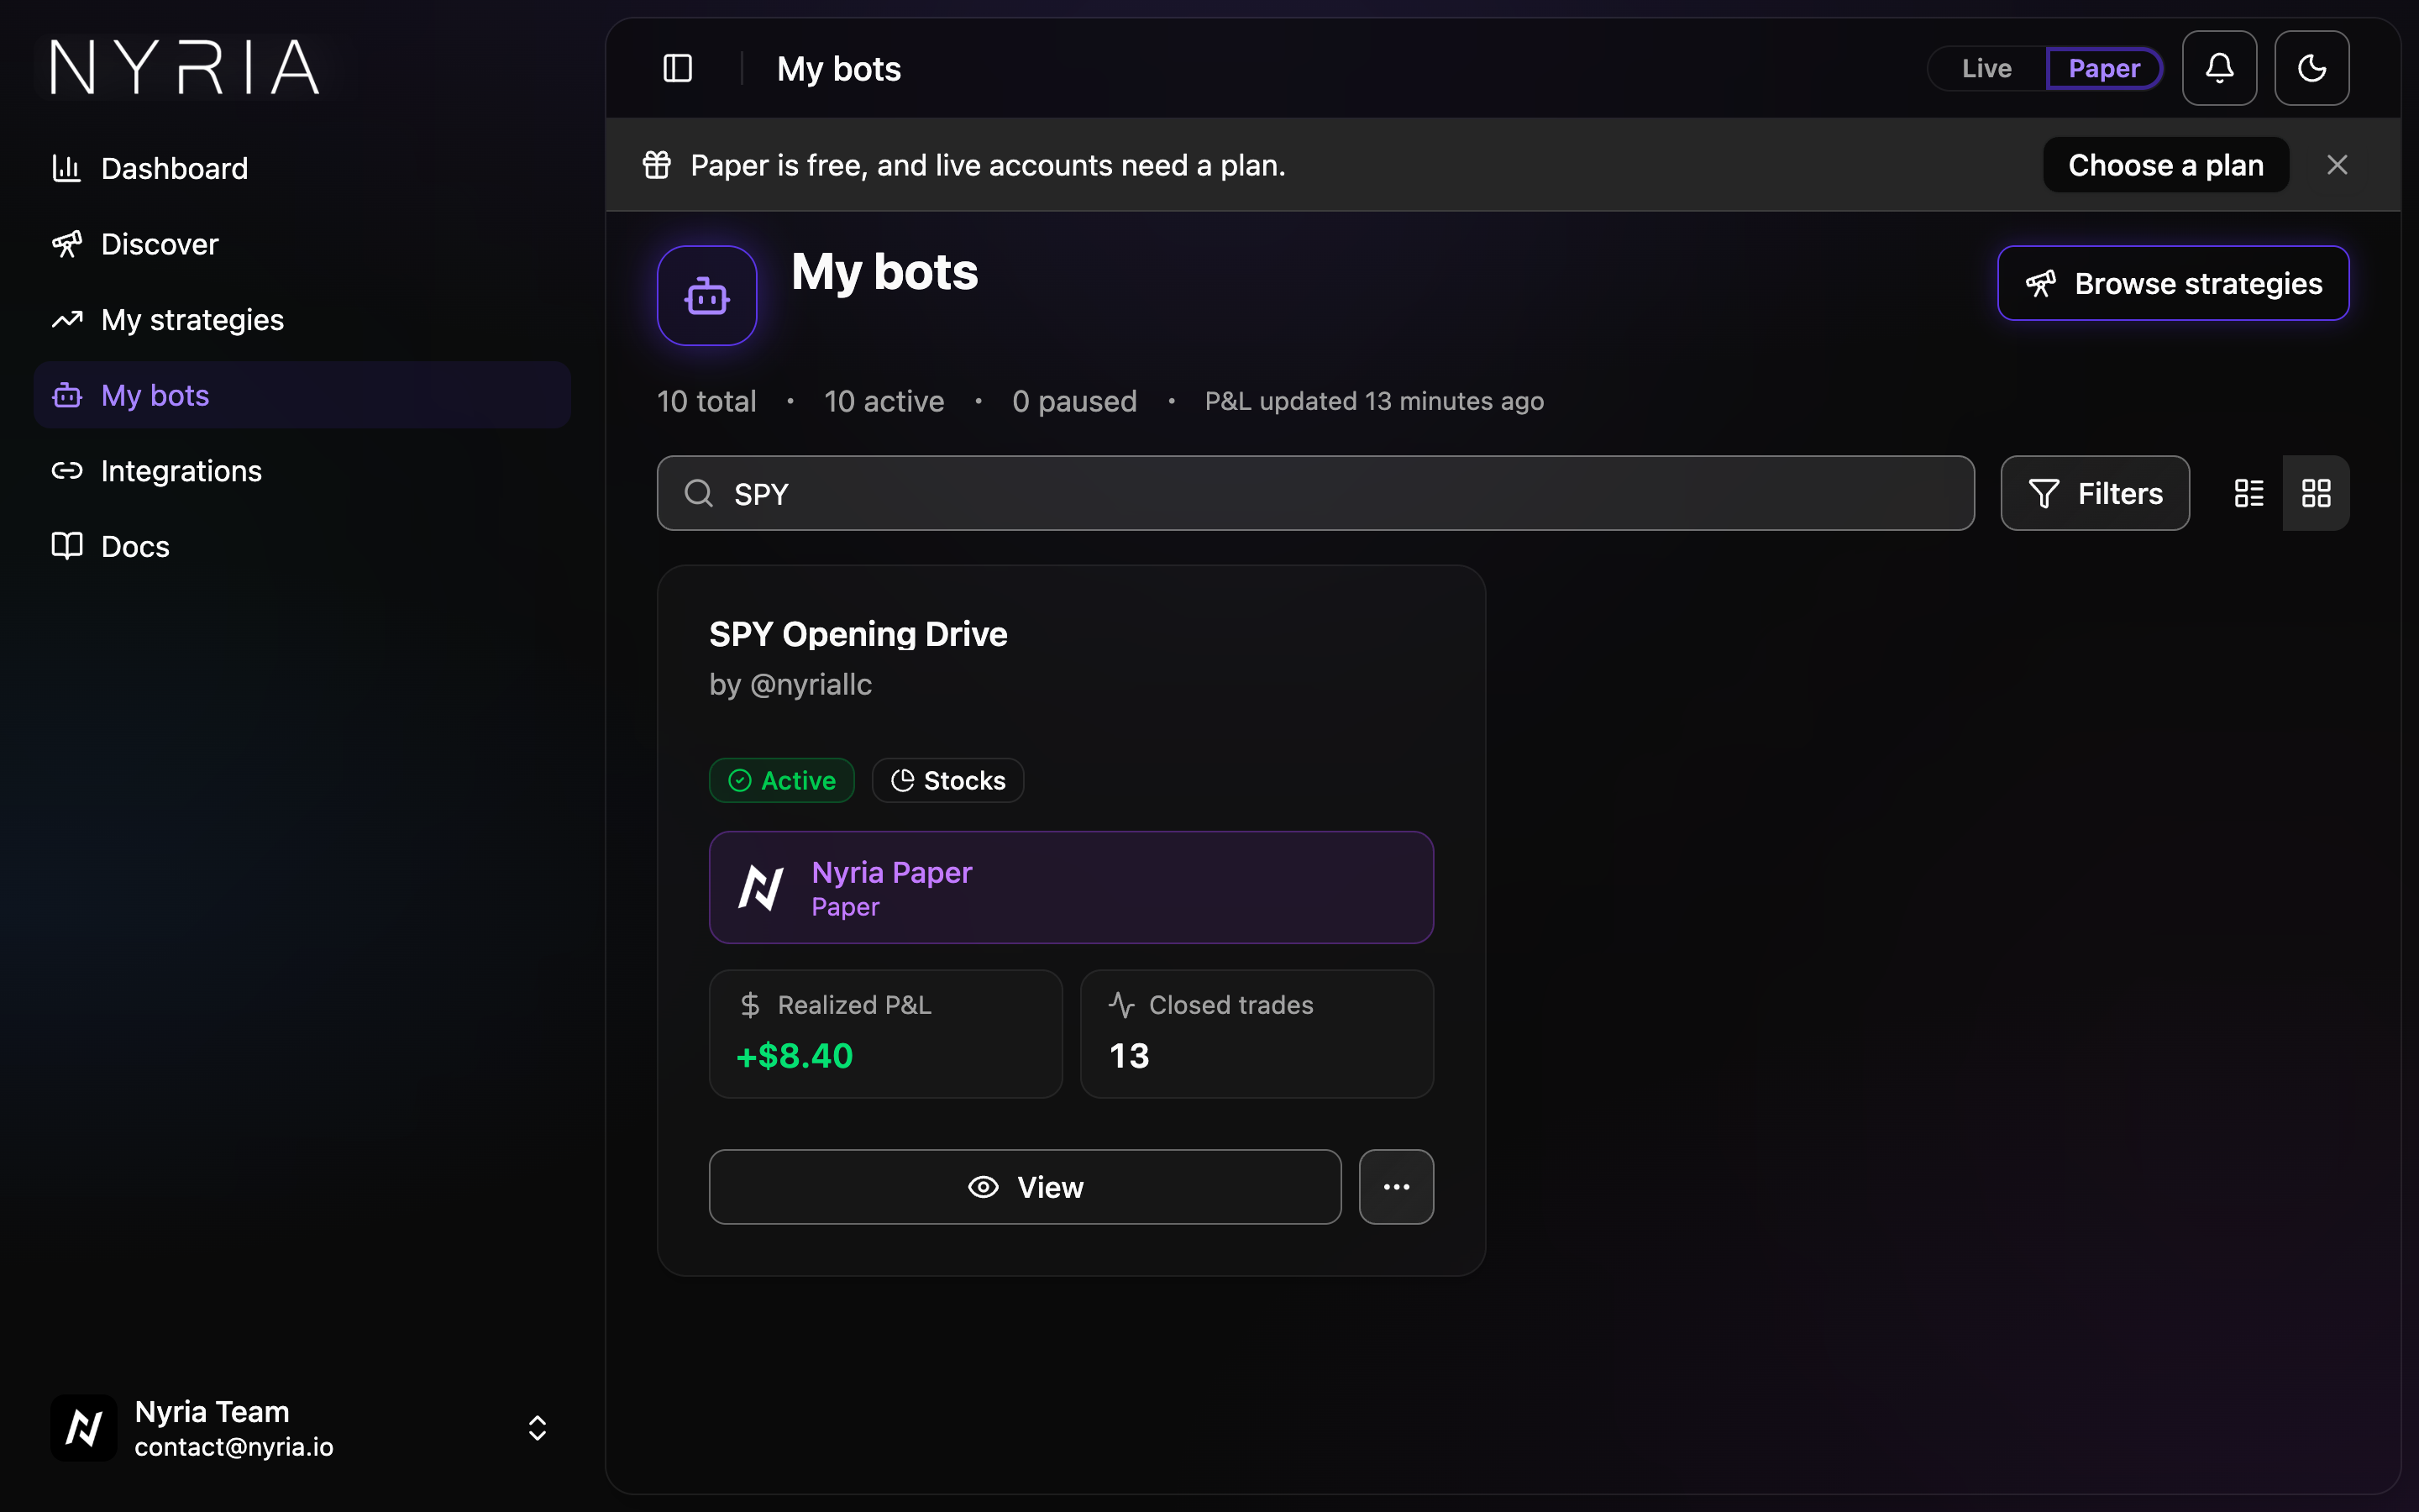This screenshot has width=2419, height=1512.
Task: Select the Paper mode toggle
Action: (x=2103, y=68)
